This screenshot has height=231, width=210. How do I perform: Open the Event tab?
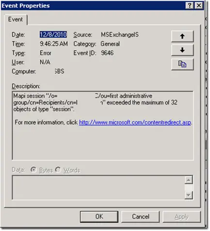tap(16, 19)
